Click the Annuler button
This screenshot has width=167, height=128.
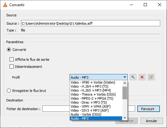(x=152, y=121)
